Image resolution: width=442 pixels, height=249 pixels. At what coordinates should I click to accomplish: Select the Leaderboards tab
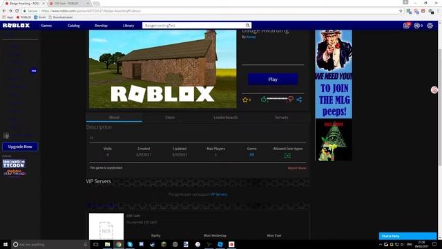tap(226, 118)
